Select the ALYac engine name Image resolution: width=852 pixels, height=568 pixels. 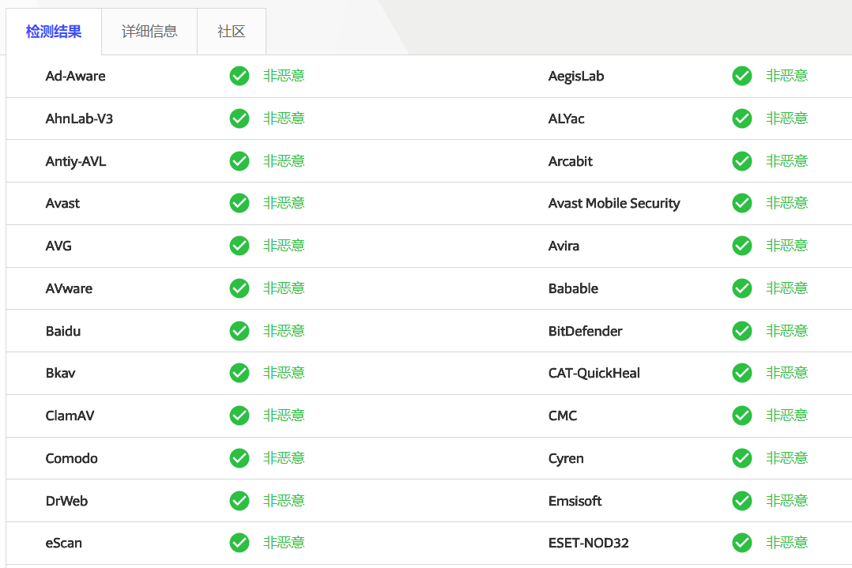point(566,118)
